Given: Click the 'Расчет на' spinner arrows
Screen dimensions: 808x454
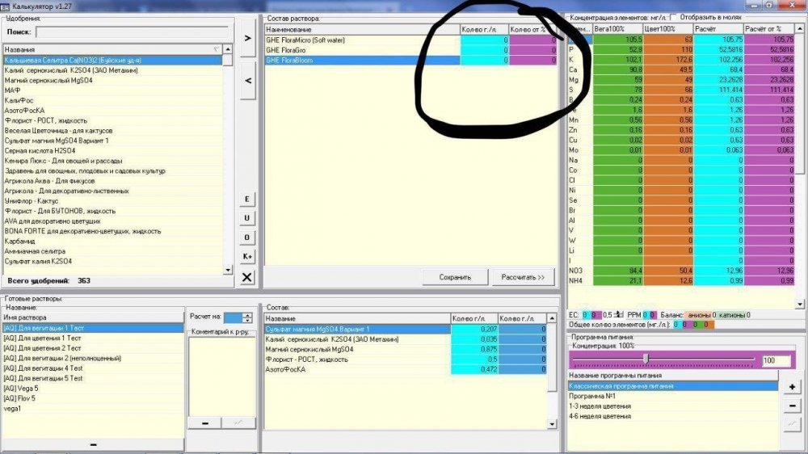Looking at the screenshot, I should (246, 317).
